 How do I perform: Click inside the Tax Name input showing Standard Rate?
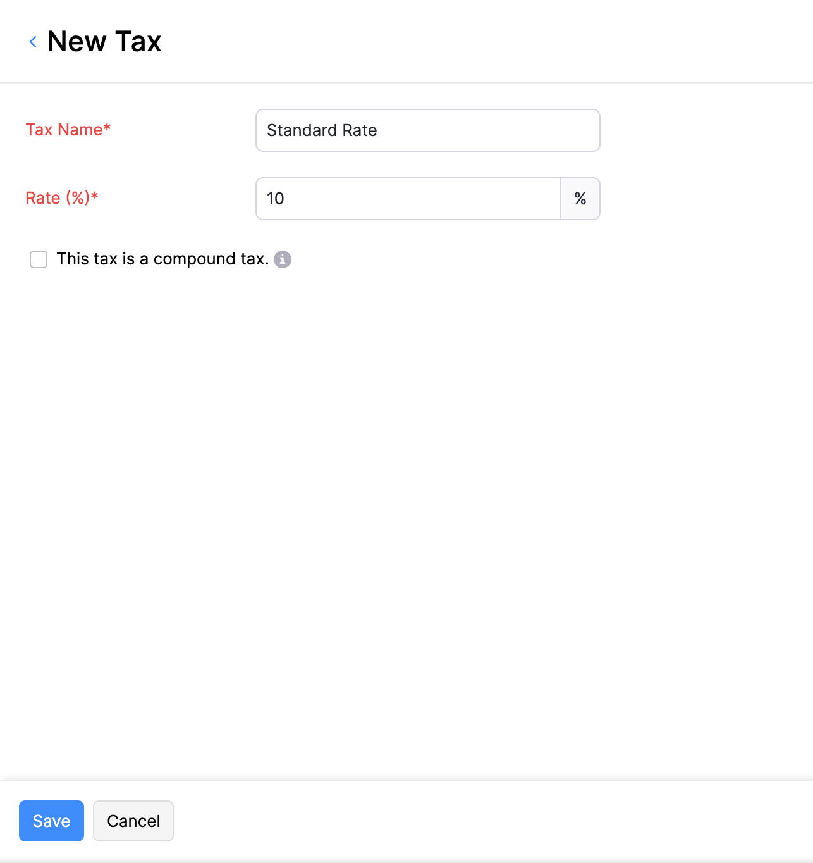pos(427,130)
